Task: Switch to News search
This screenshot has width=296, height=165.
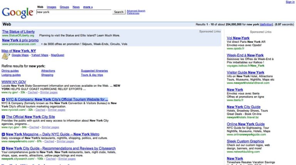Action: tap(76, 7)
